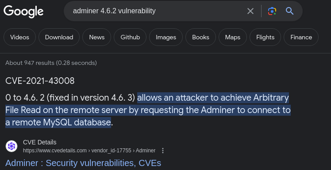This screenshot has width=331, height=170.
Task: Open three-dot menu beside cvedetails result
Action: tap(162, 151)
